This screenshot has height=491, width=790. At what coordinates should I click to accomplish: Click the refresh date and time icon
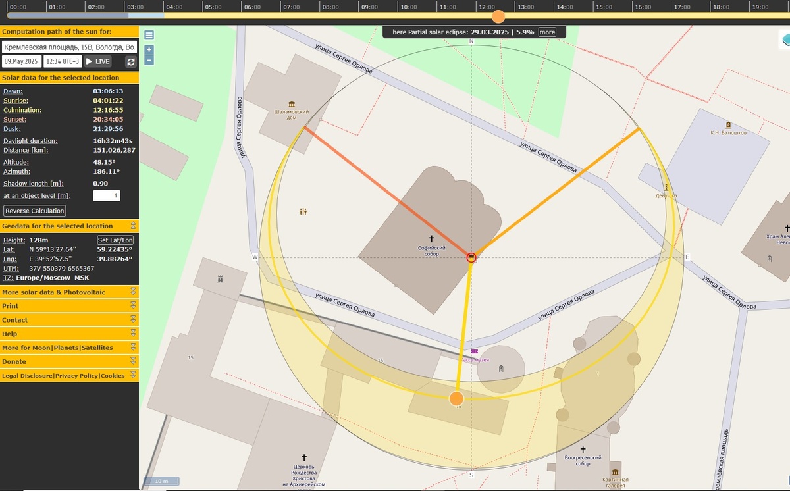coord(131,61)
